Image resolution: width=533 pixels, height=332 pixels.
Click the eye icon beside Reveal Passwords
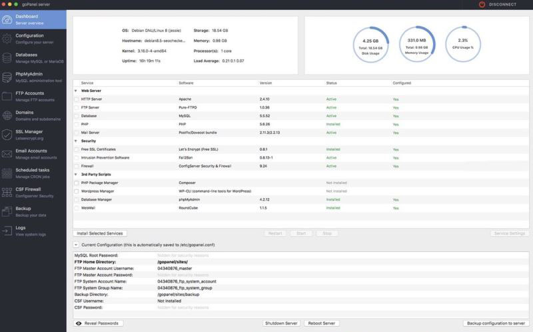coord(79,323)
